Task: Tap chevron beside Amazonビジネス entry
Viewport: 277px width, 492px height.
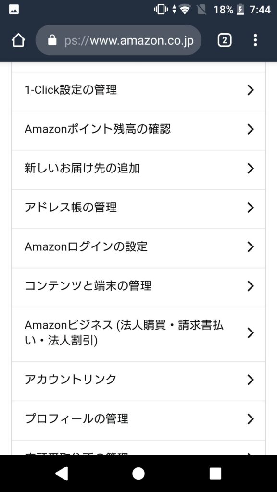Action: (250, 333)
